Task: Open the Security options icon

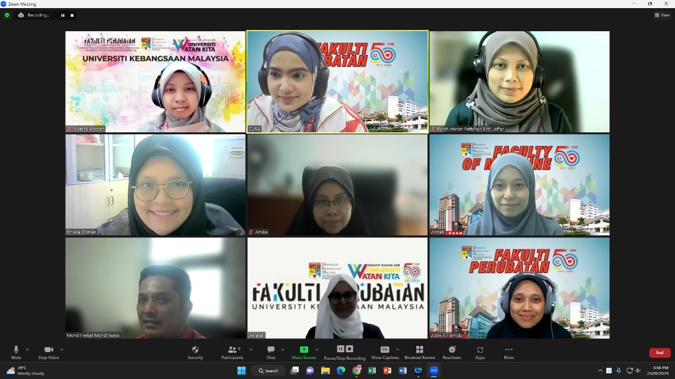Action: click(x=195, y=351)
